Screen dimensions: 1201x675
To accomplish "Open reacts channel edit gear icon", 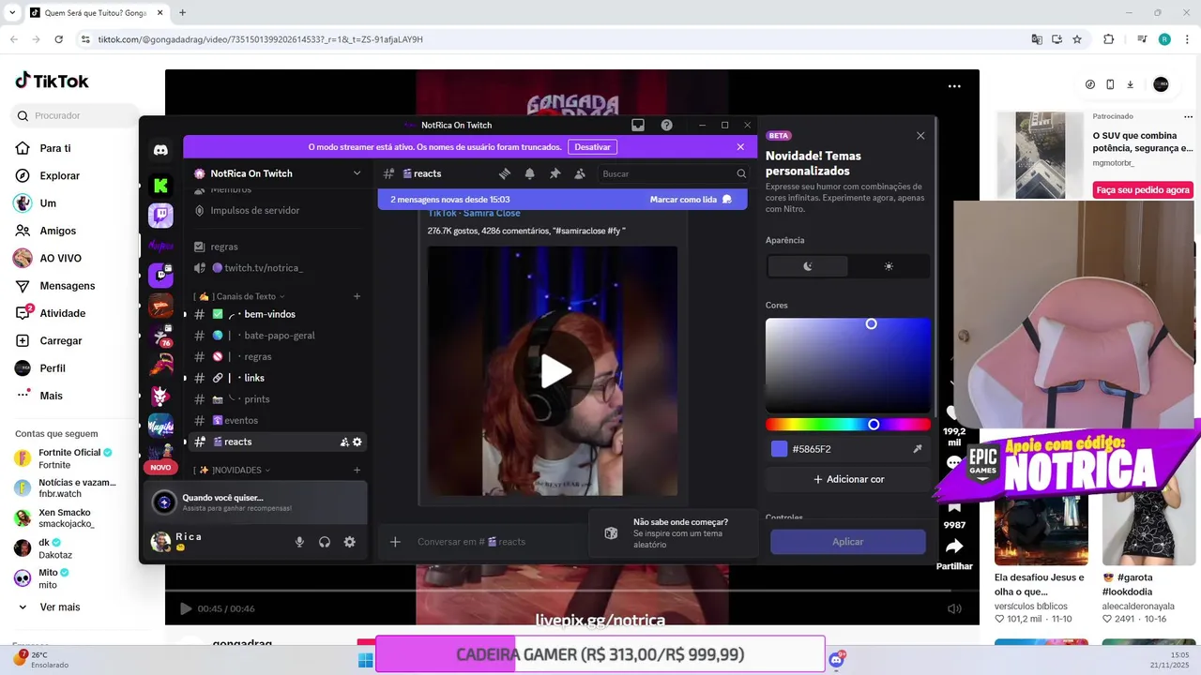I will tap(357, 442).
